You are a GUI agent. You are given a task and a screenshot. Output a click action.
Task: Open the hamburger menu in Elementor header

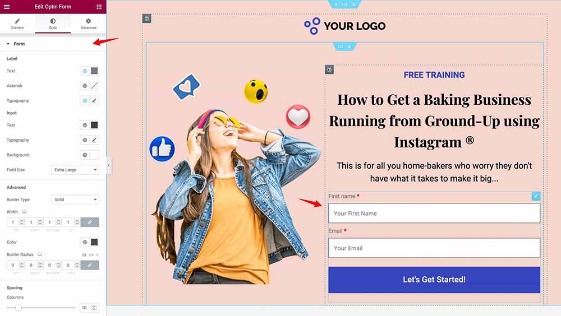(x=7, y=6)
